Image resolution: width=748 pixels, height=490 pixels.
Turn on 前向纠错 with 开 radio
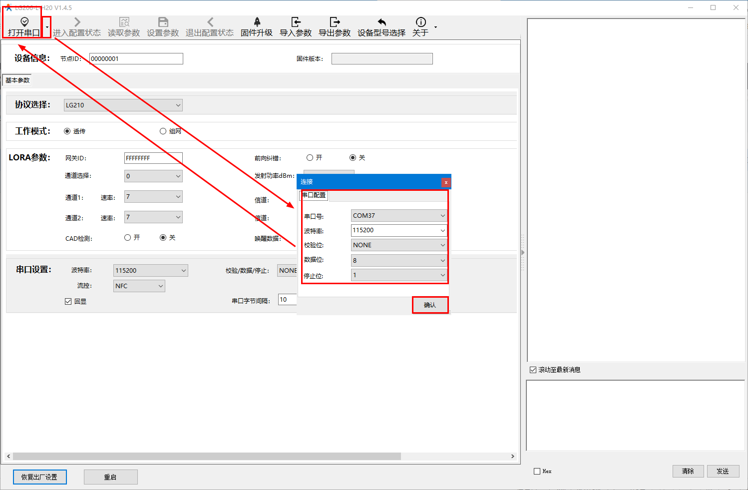310,158
